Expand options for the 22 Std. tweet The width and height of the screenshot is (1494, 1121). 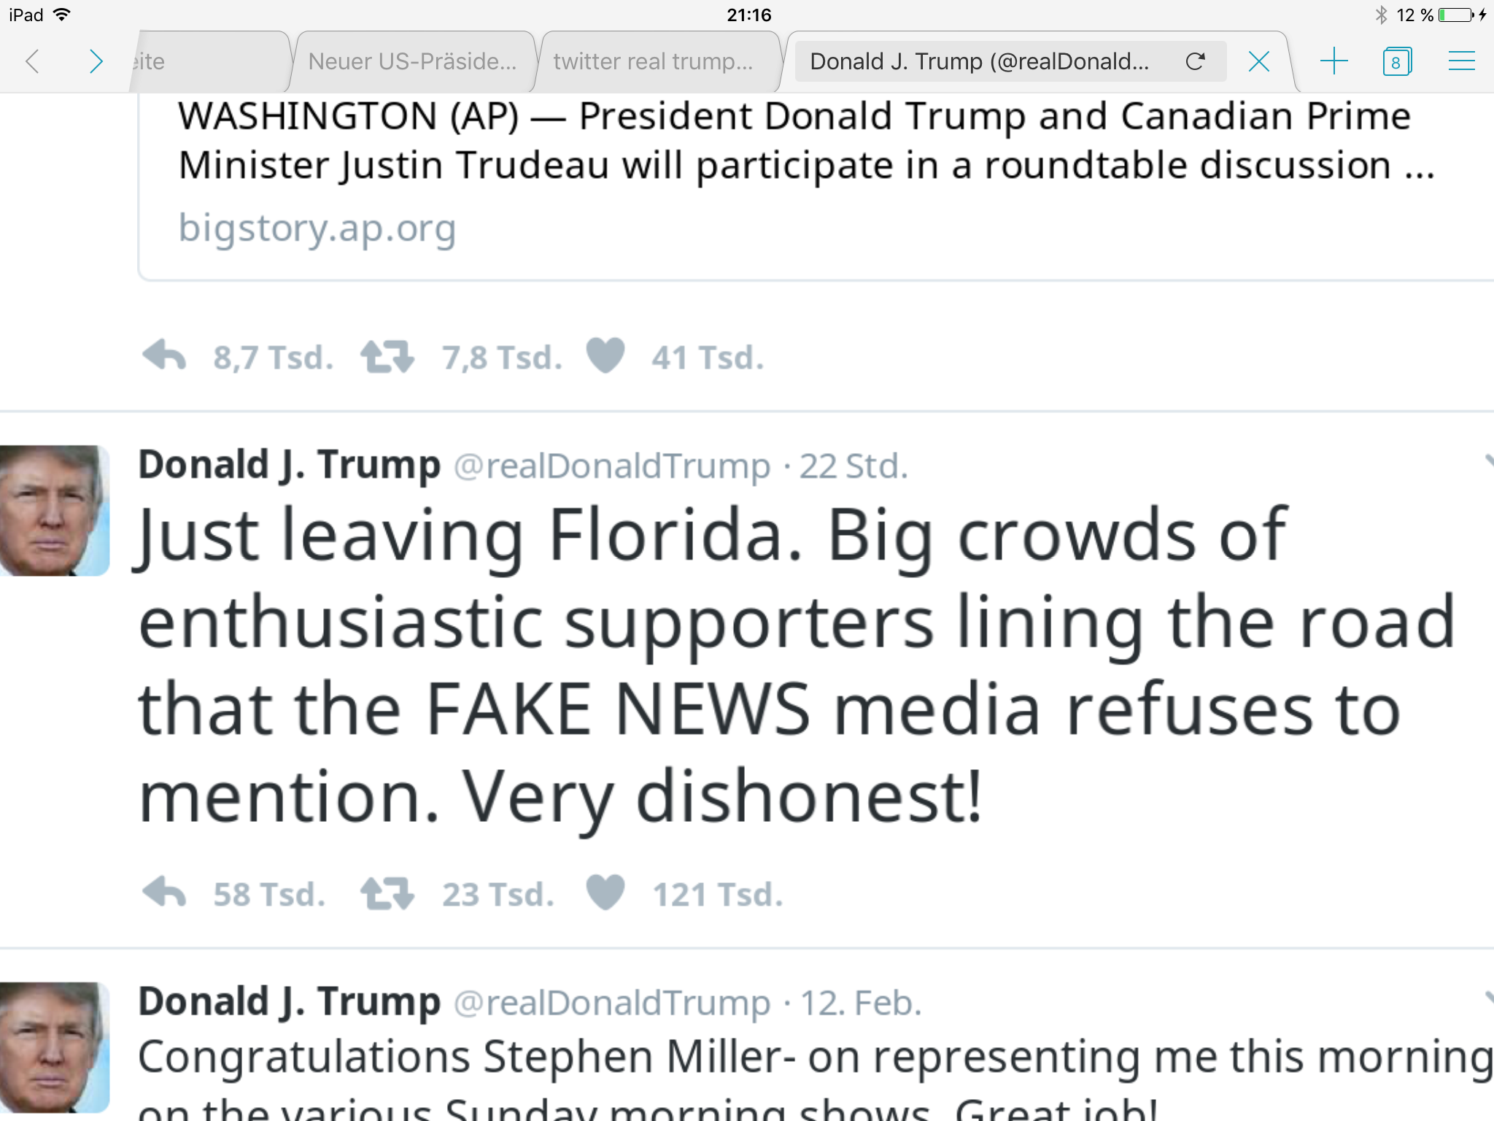coord(1488,461)
